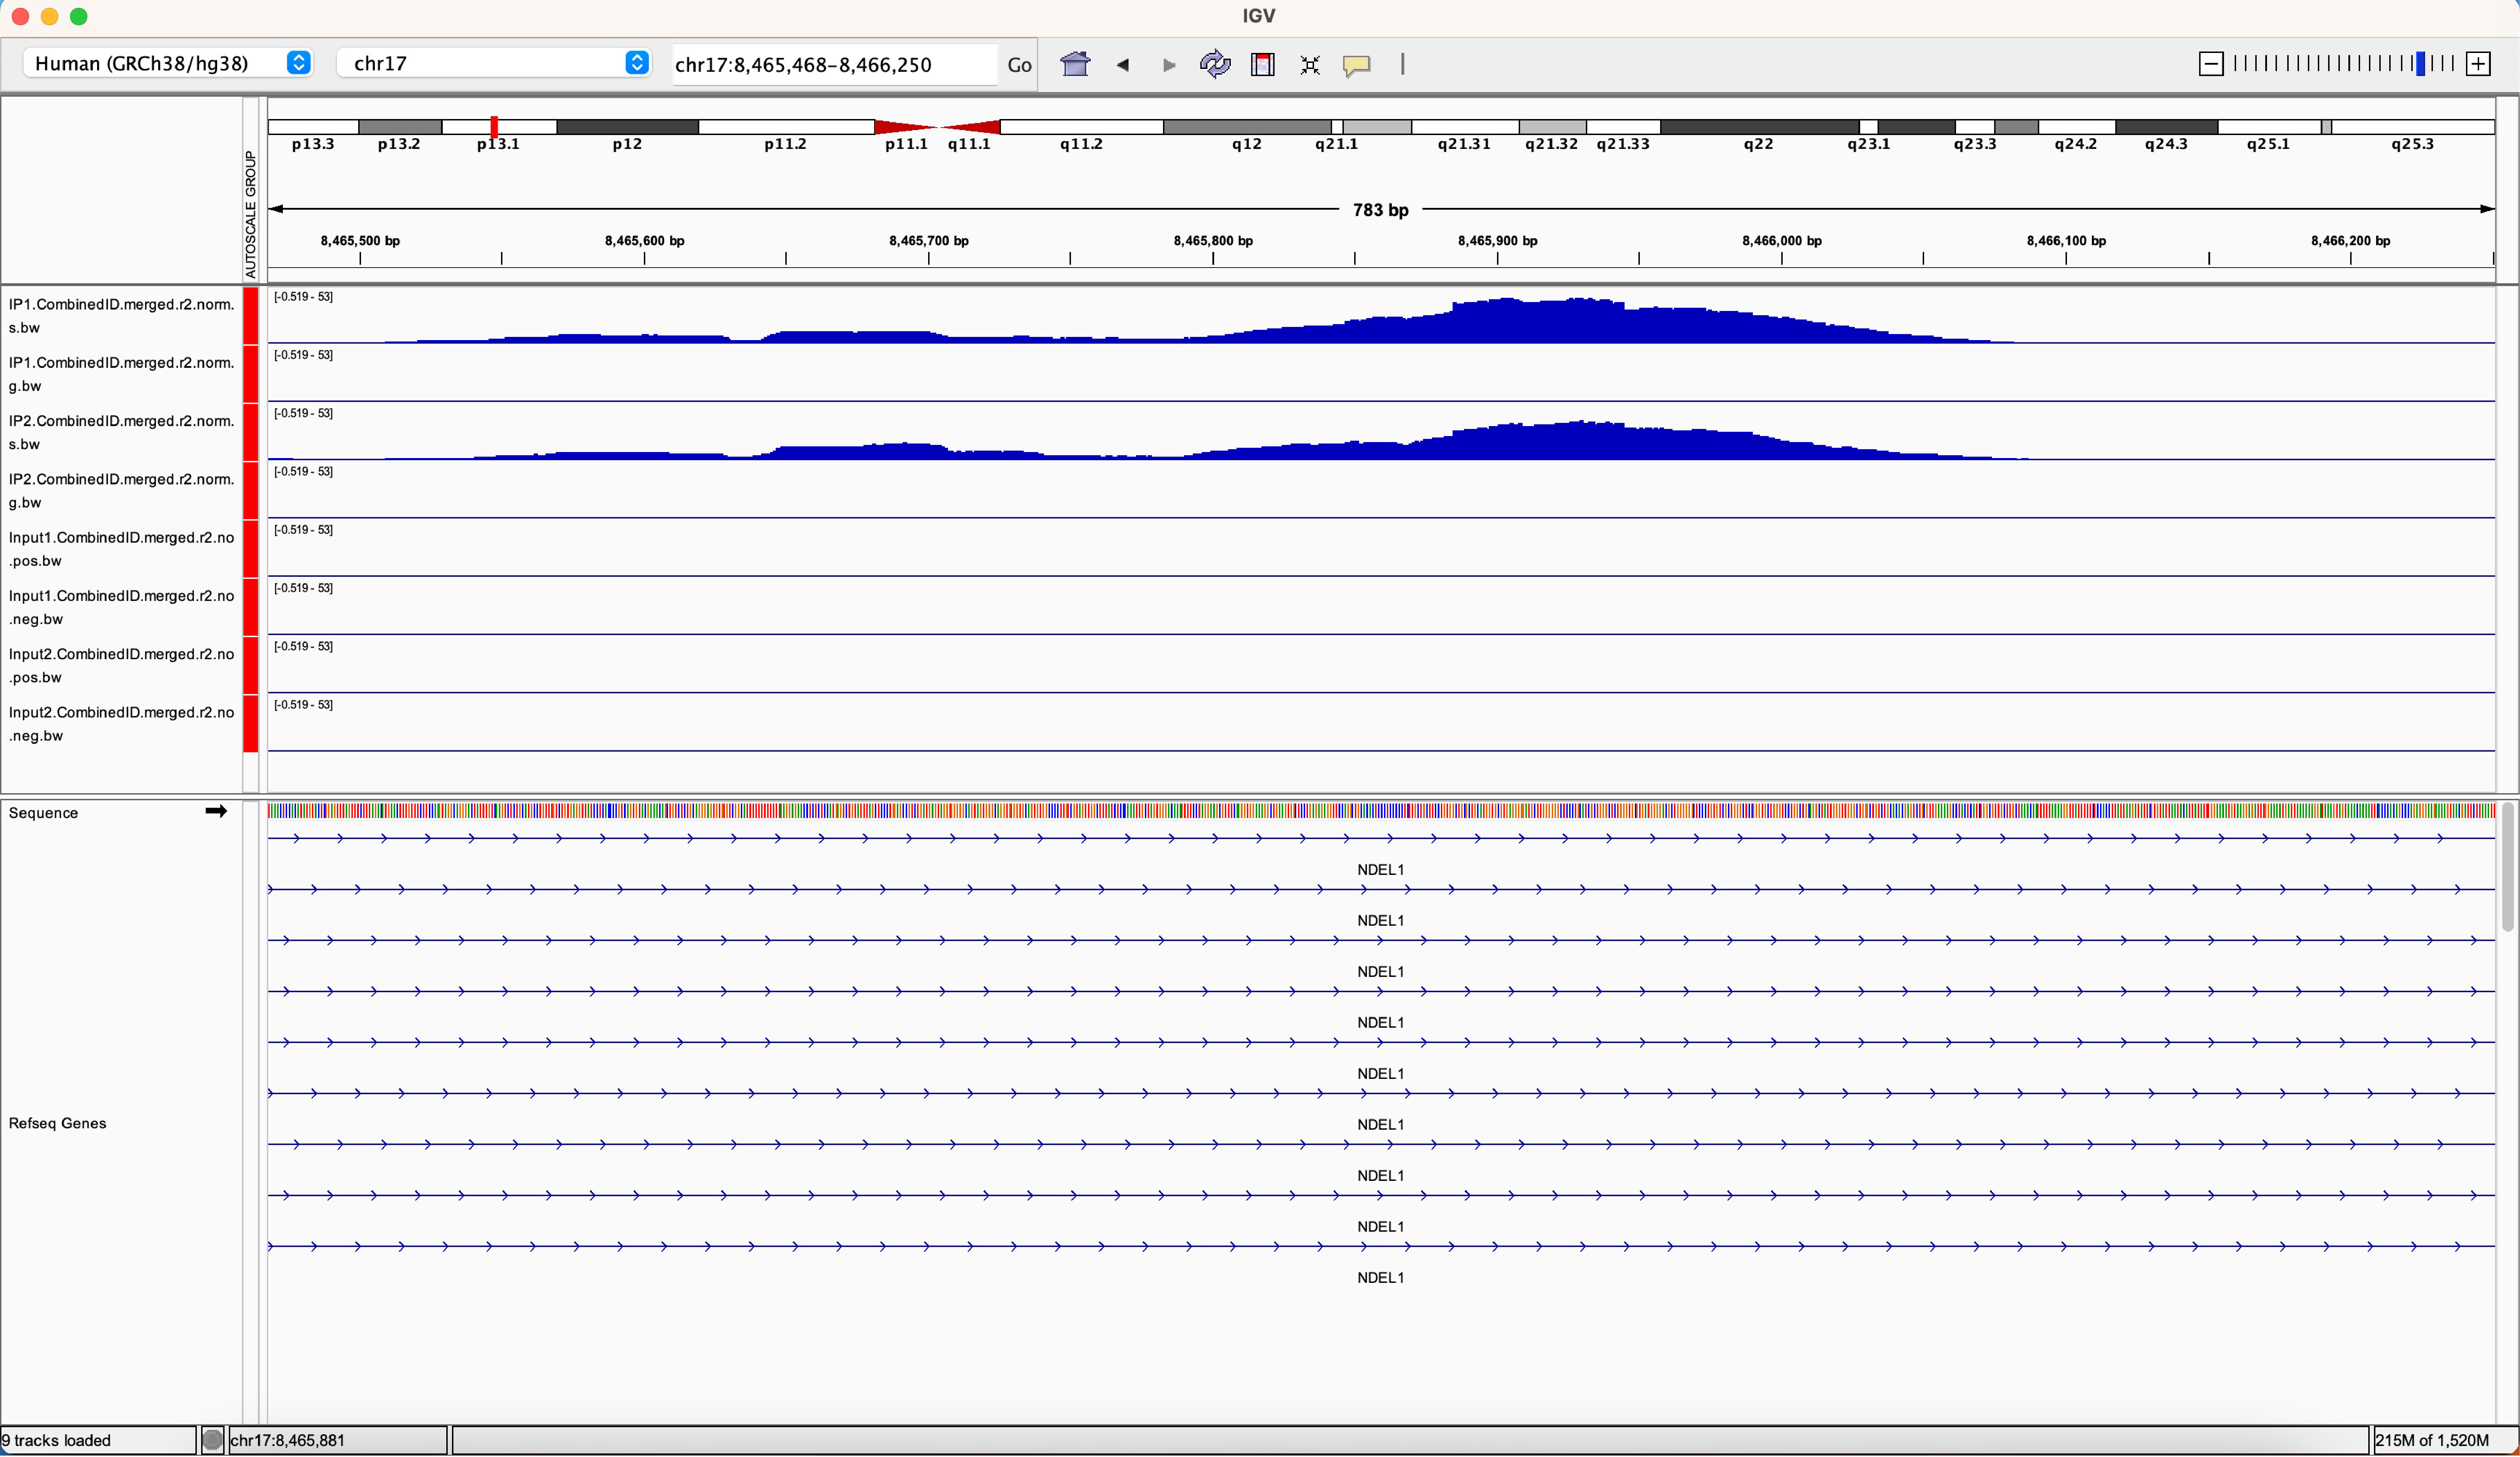Click the resize tracks to fit icon
The width and height of the screenshot is (2520, 1457).
pos(1310,65)
